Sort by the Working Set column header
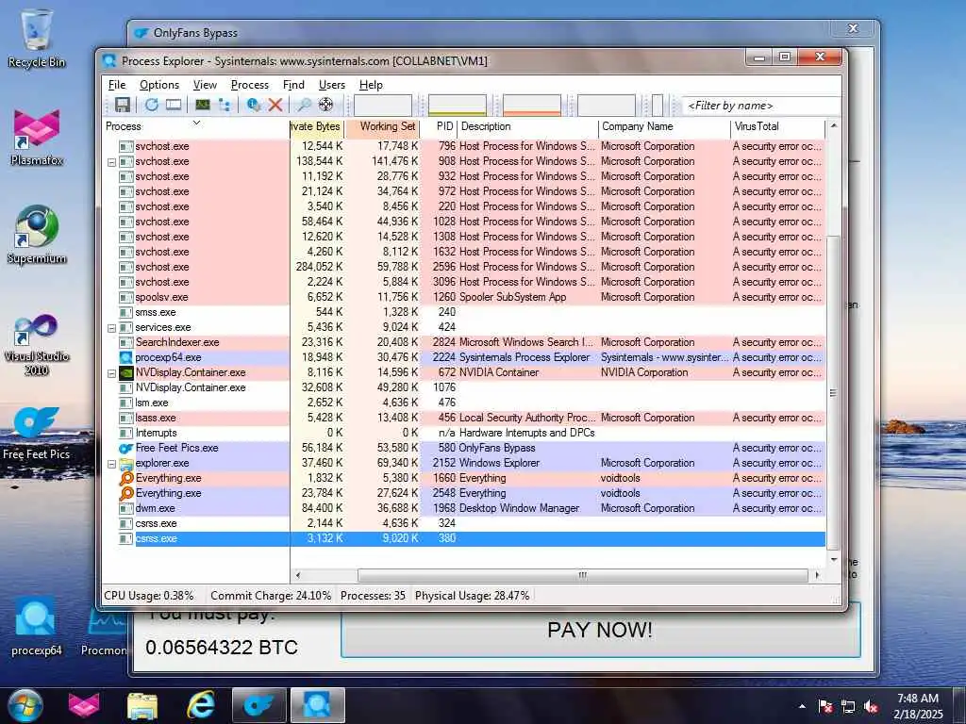This screenshot has width=966, height=724. [382, 127]
